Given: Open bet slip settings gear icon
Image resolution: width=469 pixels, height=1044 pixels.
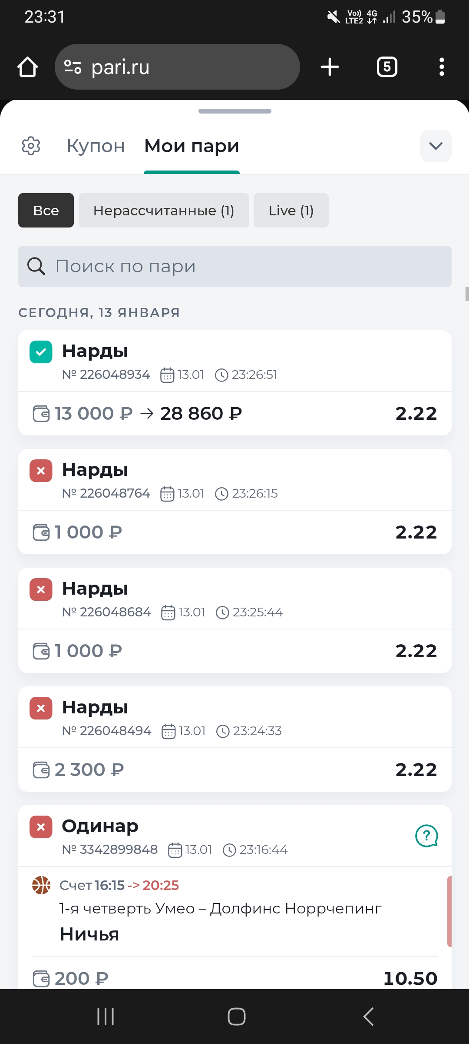Looking at the screenshot, I should click(31, 146).
